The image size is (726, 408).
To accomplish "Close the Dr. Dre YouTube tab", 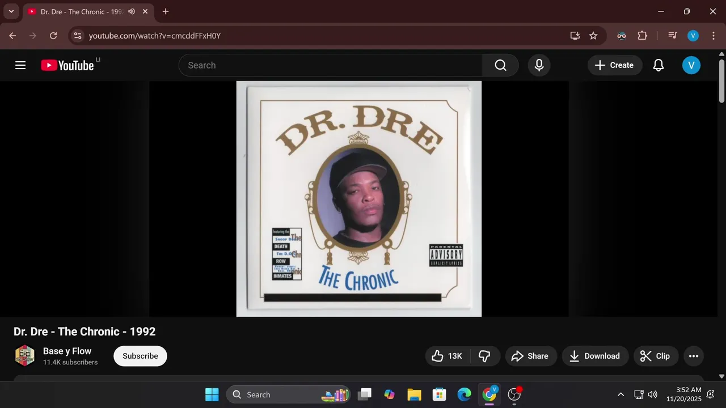I will point(146,11).
